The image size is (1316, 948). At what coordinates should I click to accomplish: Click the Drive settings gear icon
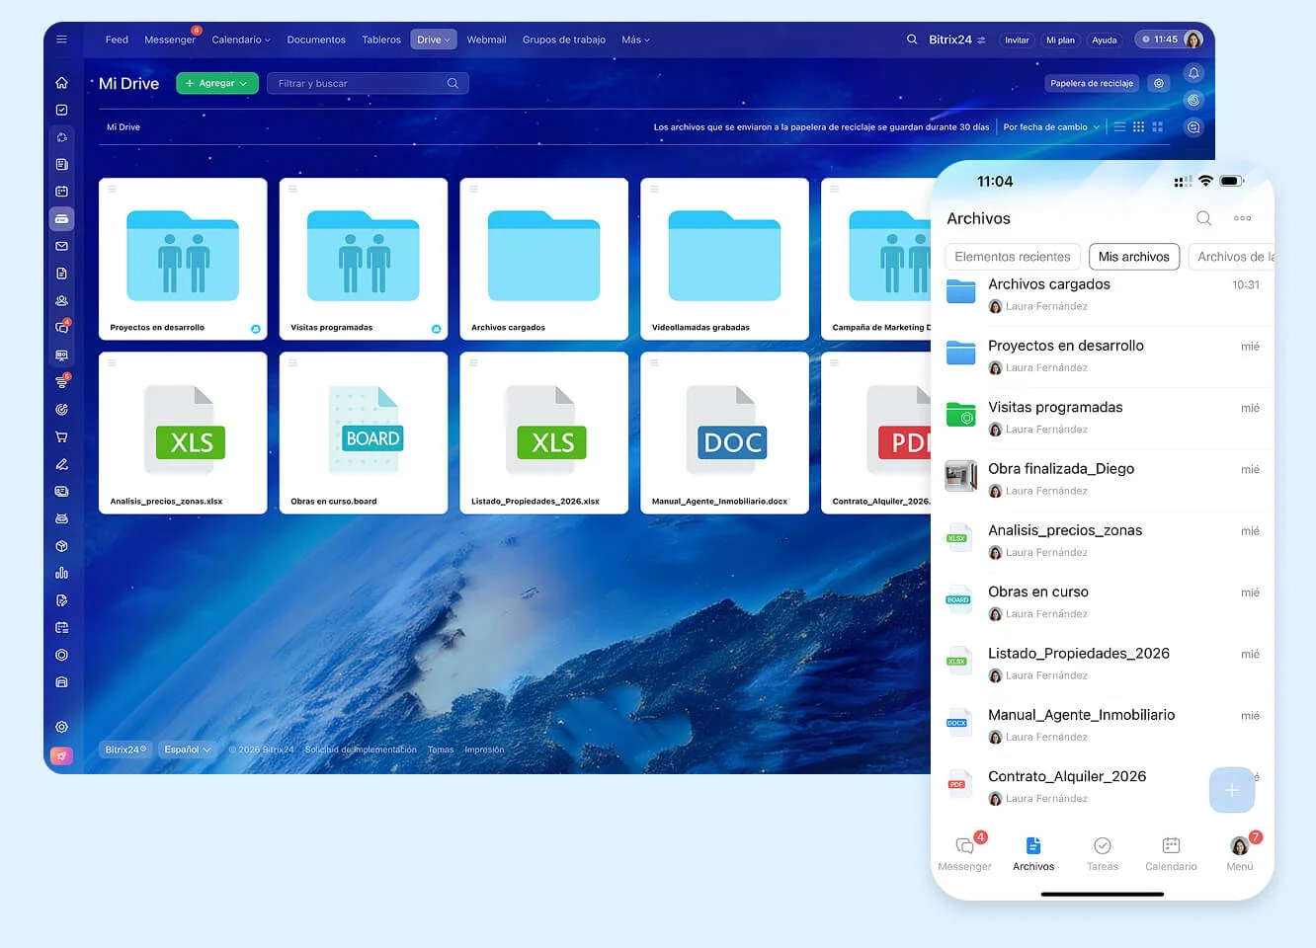coord(1159,84)
